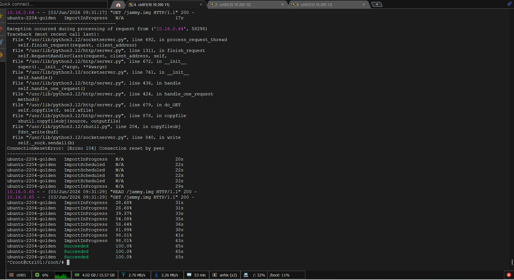Switch to the 5. ctrl02(10.10.200.12) tab
The width and height of the screenshot is (514, 280).
pos(247,5)
